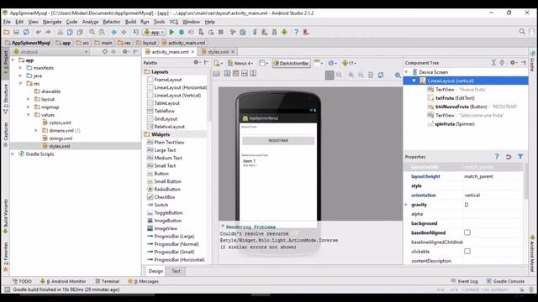Open the Terminal tool window
The height and width of the screenshot is (302, 538).
click(x=108, y=281)
